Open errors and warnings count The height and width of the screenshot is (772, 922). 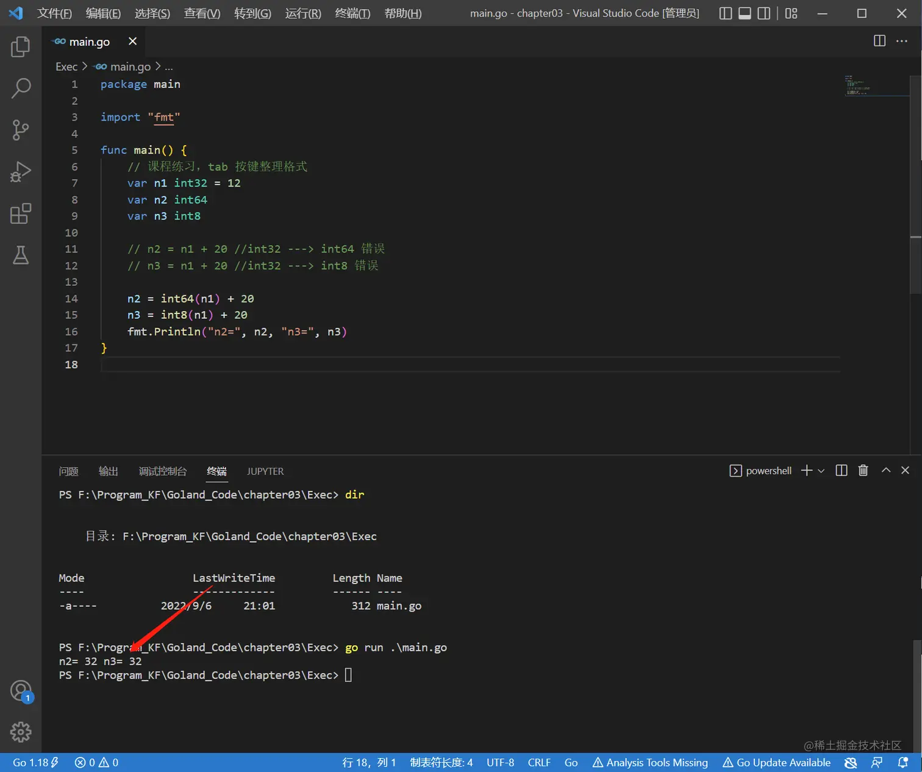tap(96, 762)
